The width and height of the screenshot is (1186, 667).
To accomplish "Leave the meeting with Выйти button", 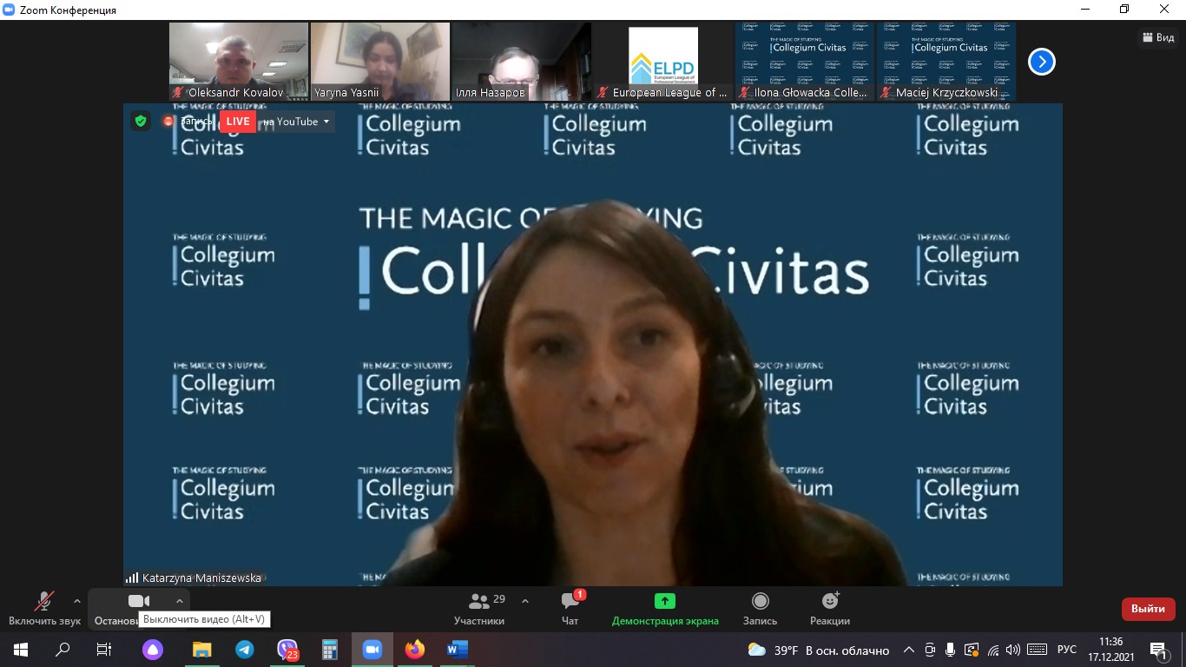I will point(1148,609).
